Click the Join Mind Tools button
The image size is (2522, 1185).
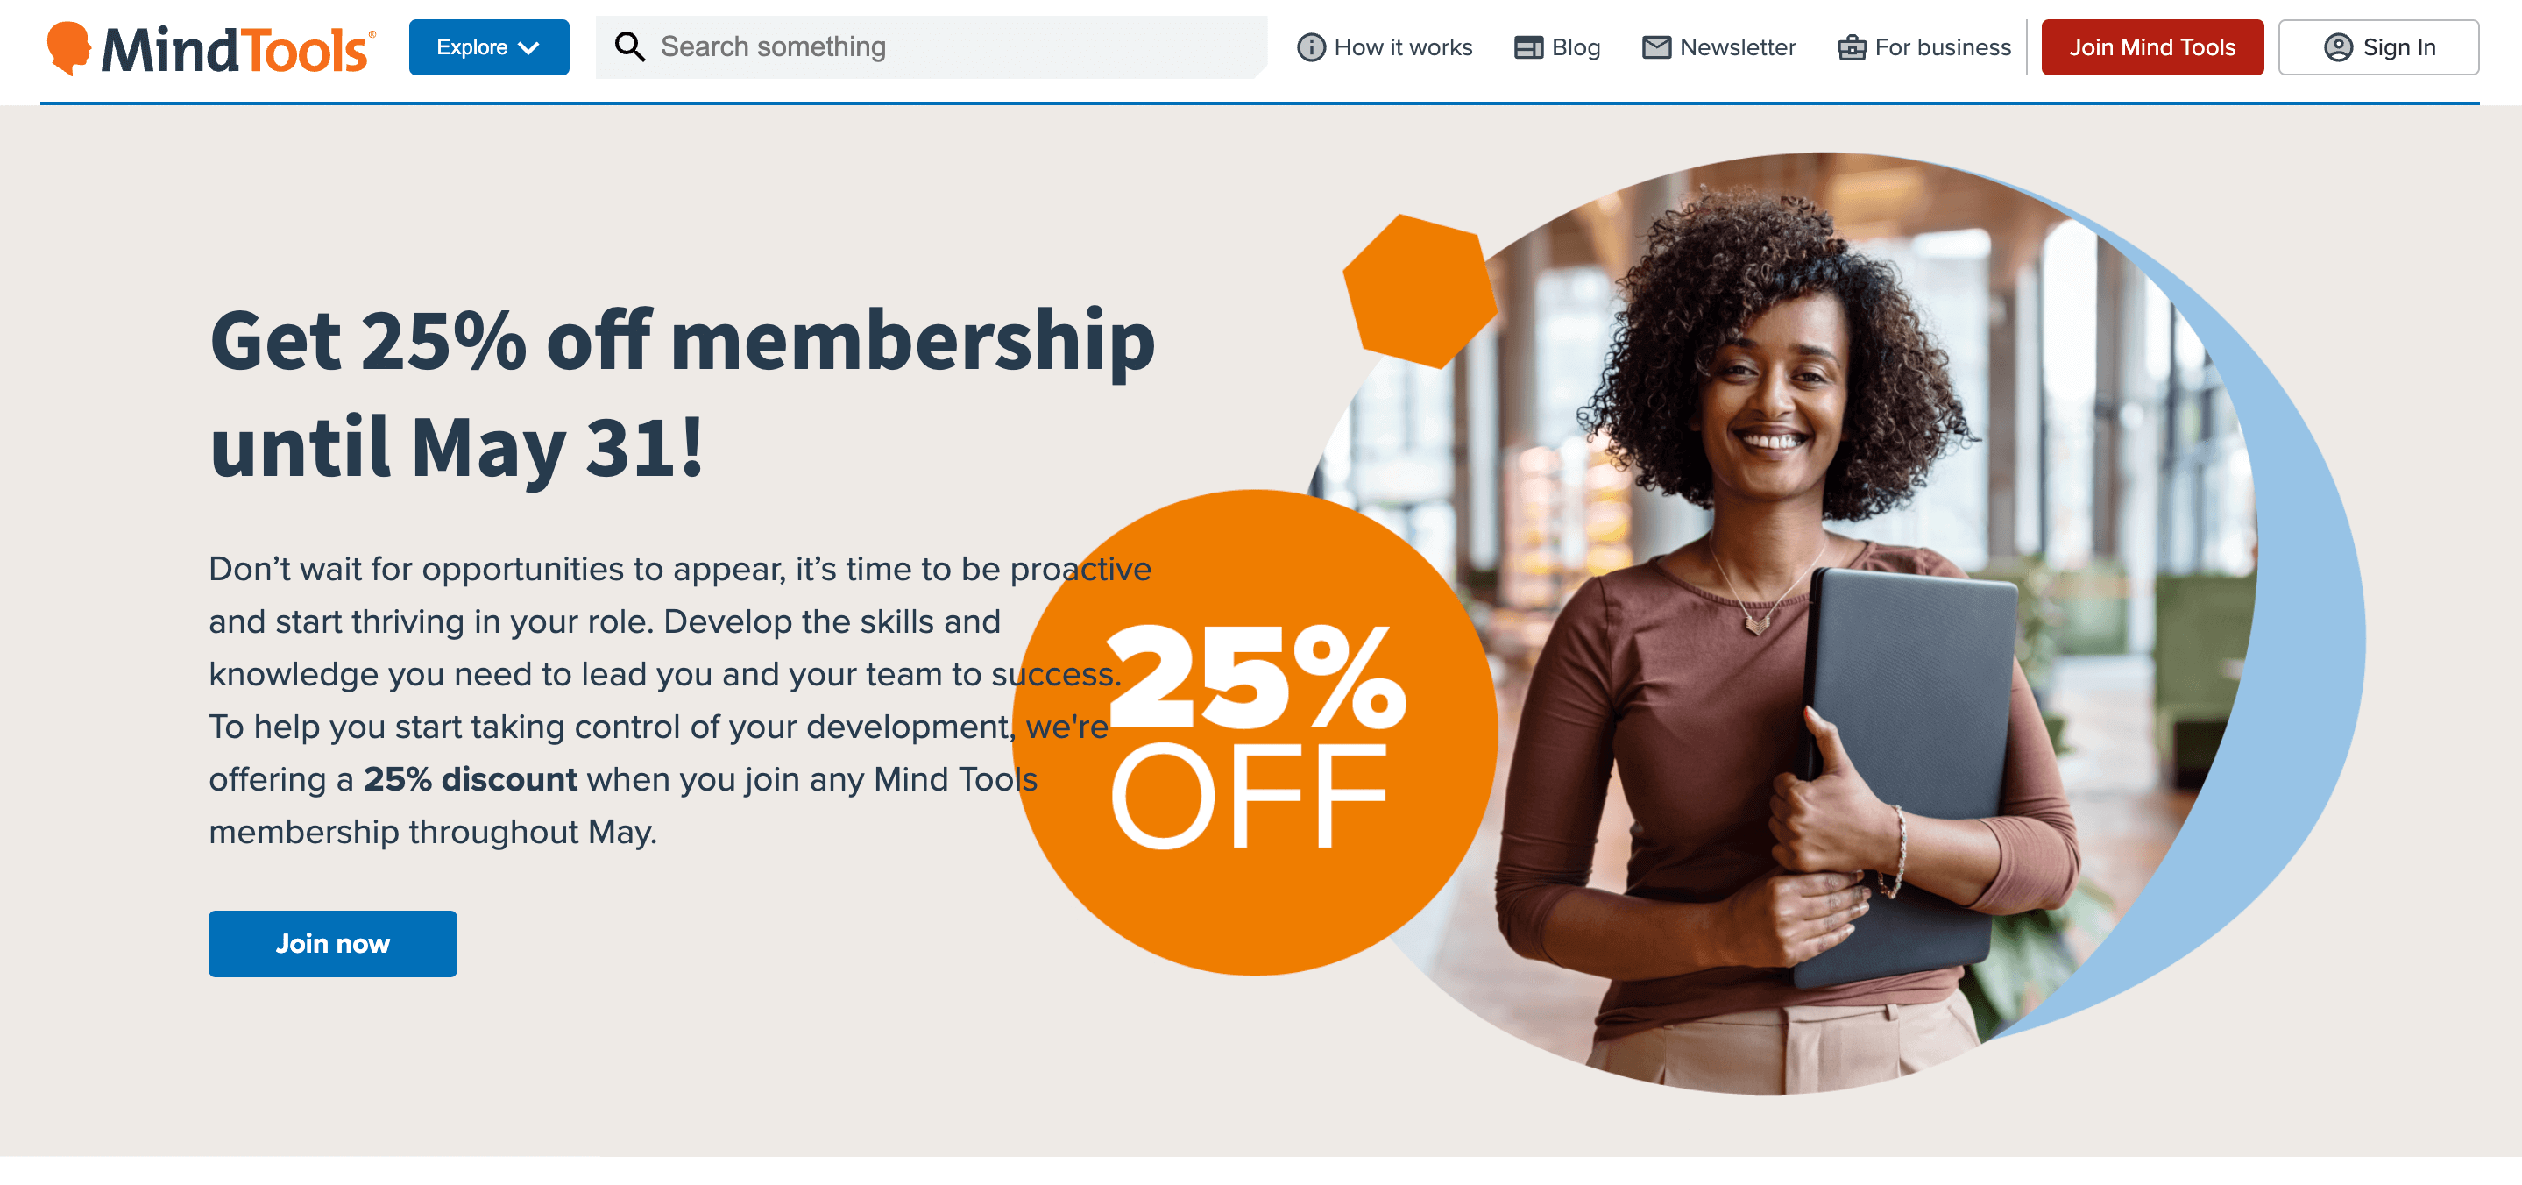pos(2152,45)
